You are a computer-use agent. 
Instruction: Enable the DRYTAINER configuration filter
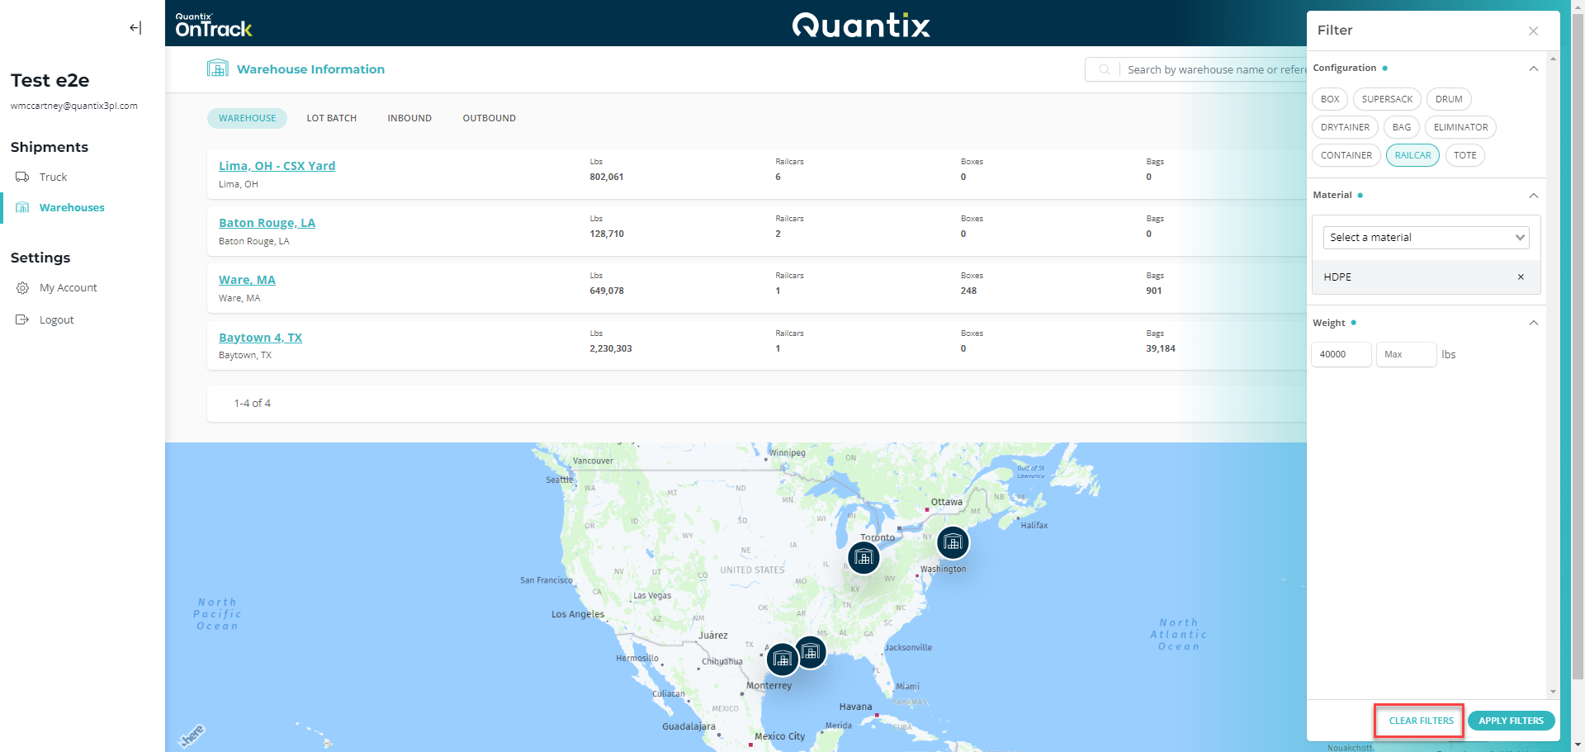click(x=1345, y=127)
